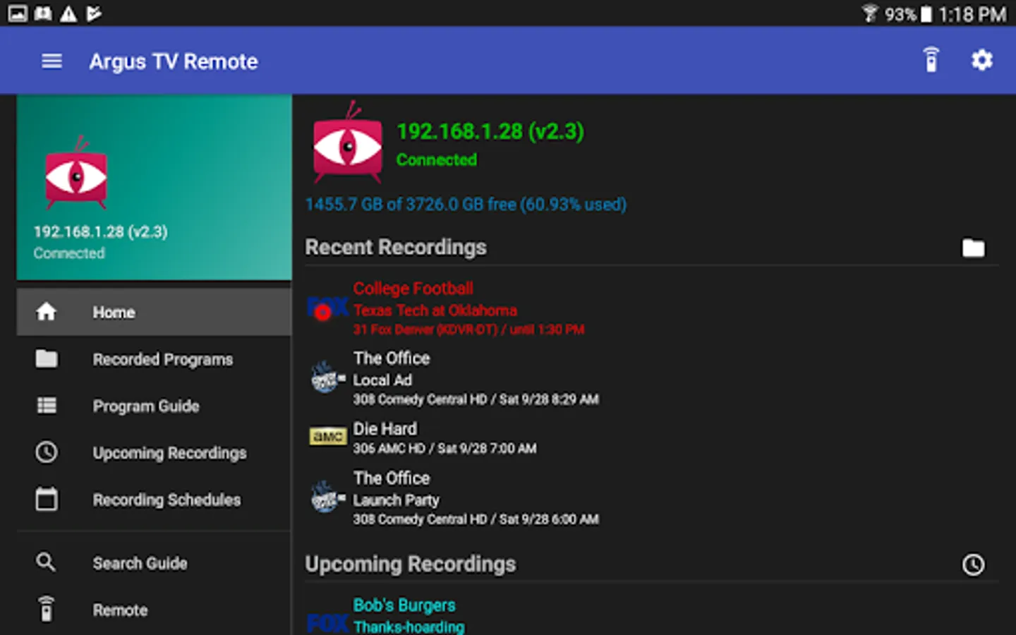Tap 'Texas Tech at Oklahoma' subtitle
The height and width of the screenshot is (635, 1016).
click(435, 310)
